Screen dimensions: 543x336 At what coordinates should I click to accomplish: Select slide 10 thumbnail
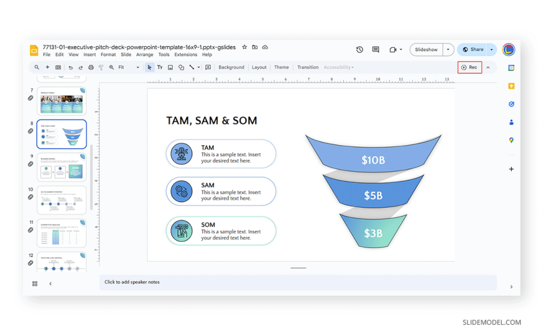pyautogui.click(x=62, y=200)
